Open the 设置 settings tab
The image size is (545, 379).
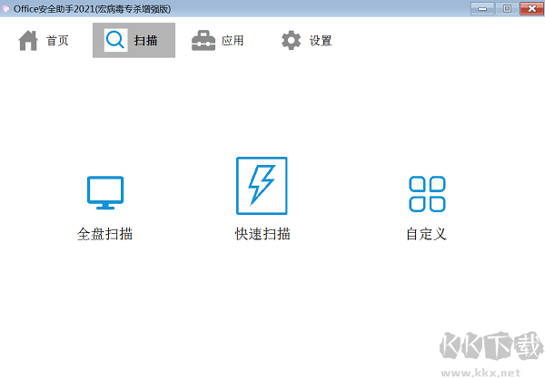(x=307, y=40)
